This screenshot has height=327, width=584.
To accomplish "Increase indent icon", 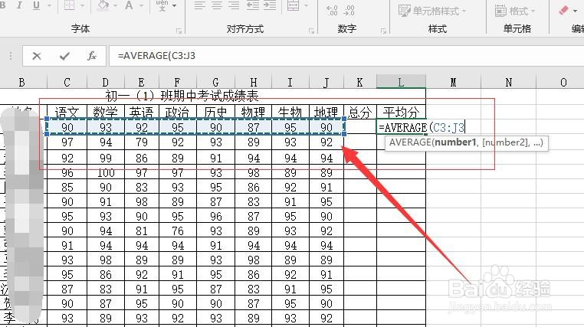I will point(270,5).
